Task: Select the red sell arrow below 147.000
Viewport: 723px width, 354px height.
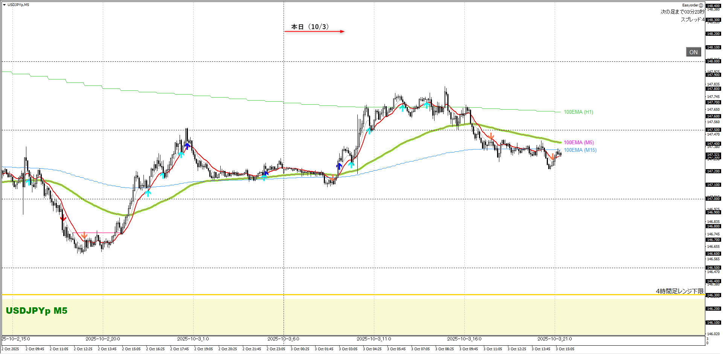Action: (63, 218)
